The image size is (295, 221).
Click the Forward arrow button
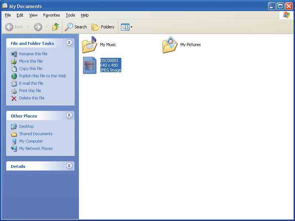pos(38,27)
